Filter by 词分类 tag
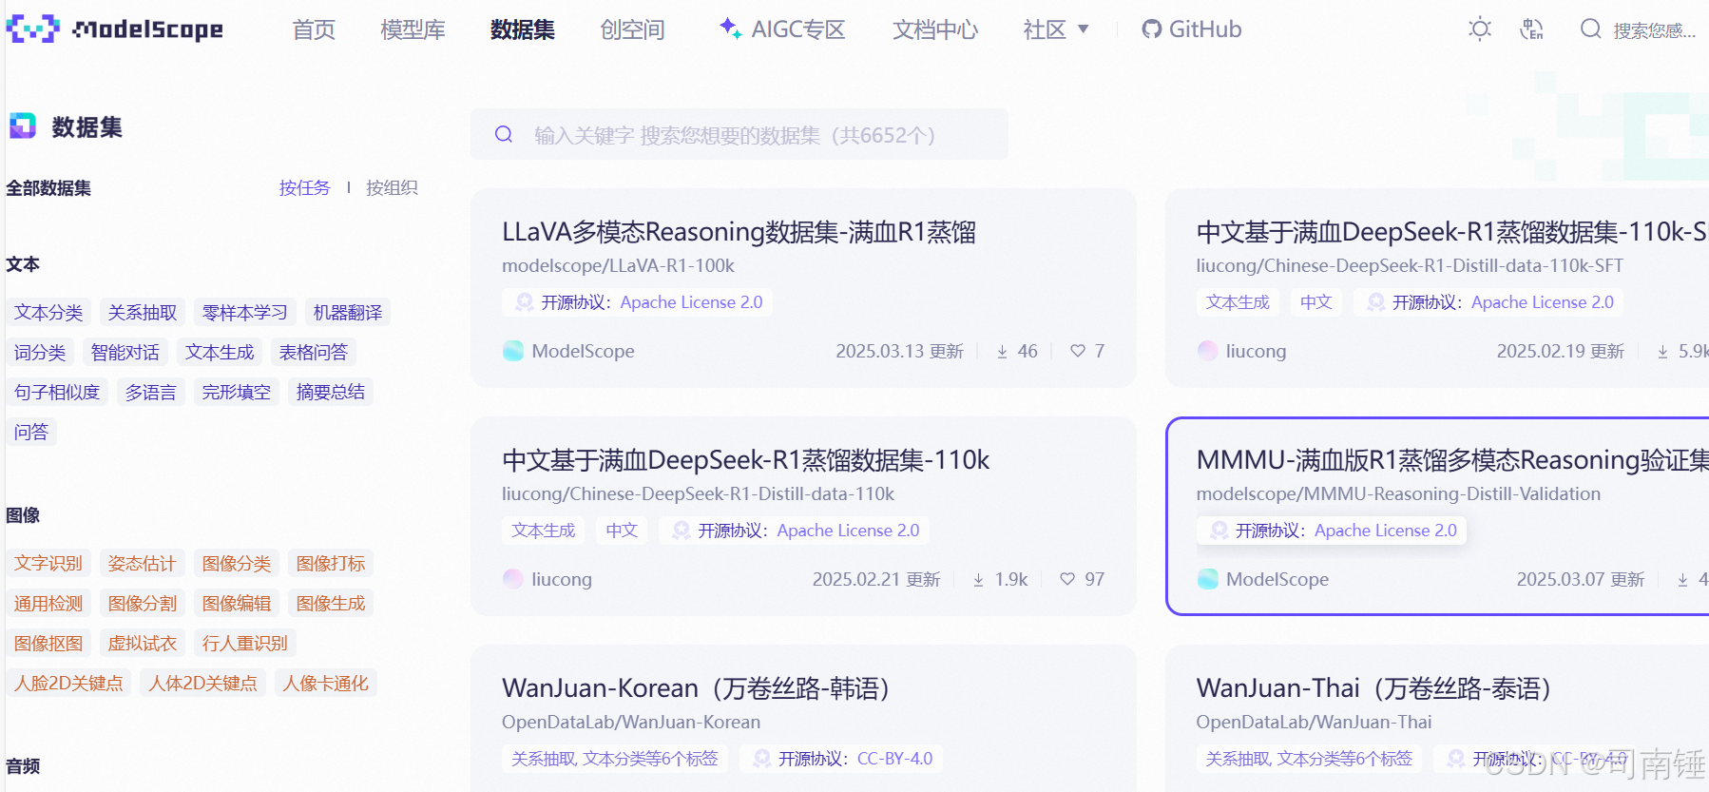Image resolution: width=1709 pixels, height=792 pixels. pos(40,353)
